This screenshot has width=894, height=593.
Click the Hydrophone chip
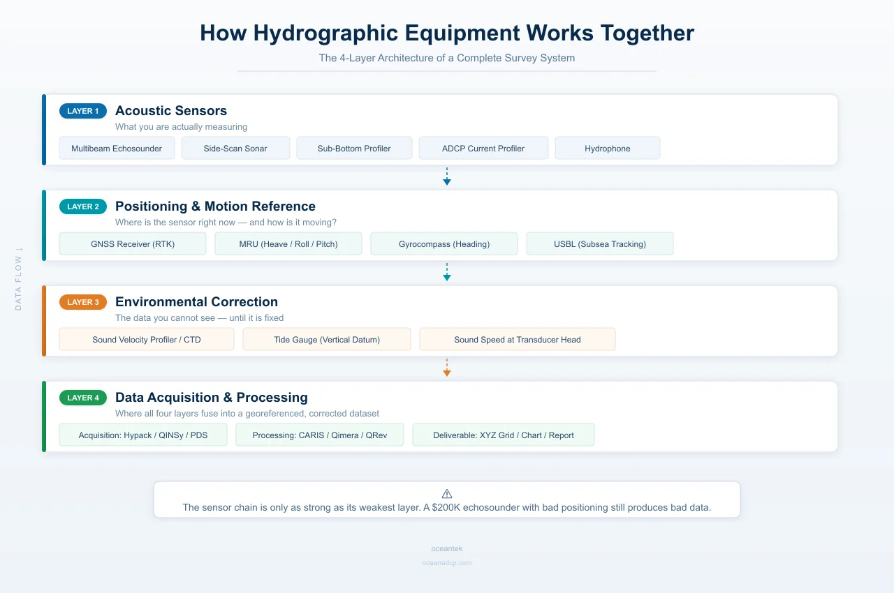click(608, 148)
